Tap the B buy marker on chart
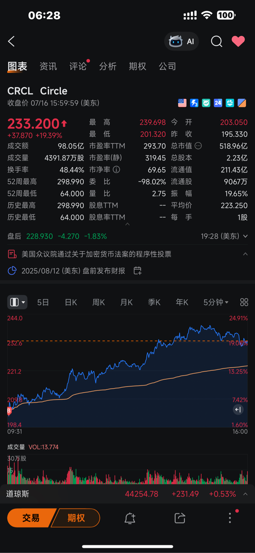Viewport: 255px width, 553px height. pos(9,411)
